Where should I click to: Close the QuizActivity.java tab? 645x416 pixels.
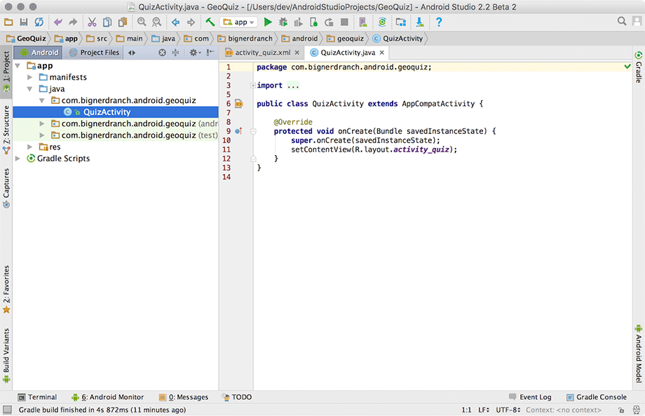[381, 53]
